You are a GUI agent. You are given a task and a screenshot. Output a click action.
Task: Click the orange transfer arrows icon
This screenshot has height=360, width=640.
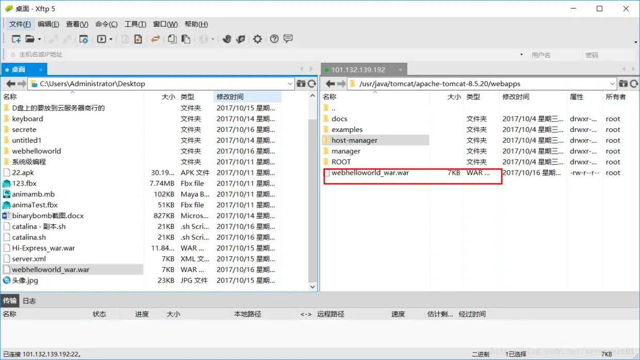[x=155, y=39]
